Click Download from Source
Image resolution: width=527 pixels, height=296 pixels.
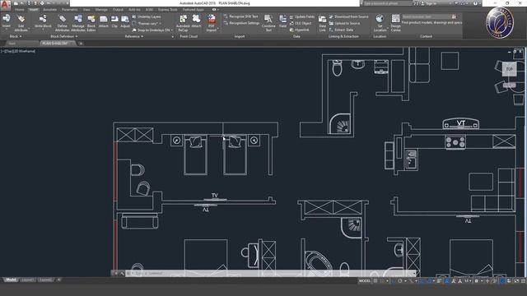(348, 16)
